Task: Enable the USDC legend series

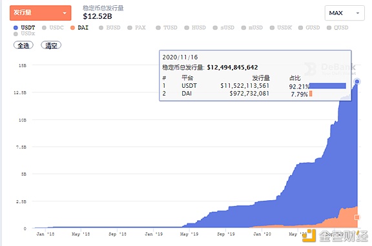Action: click(x=53, y=28)
